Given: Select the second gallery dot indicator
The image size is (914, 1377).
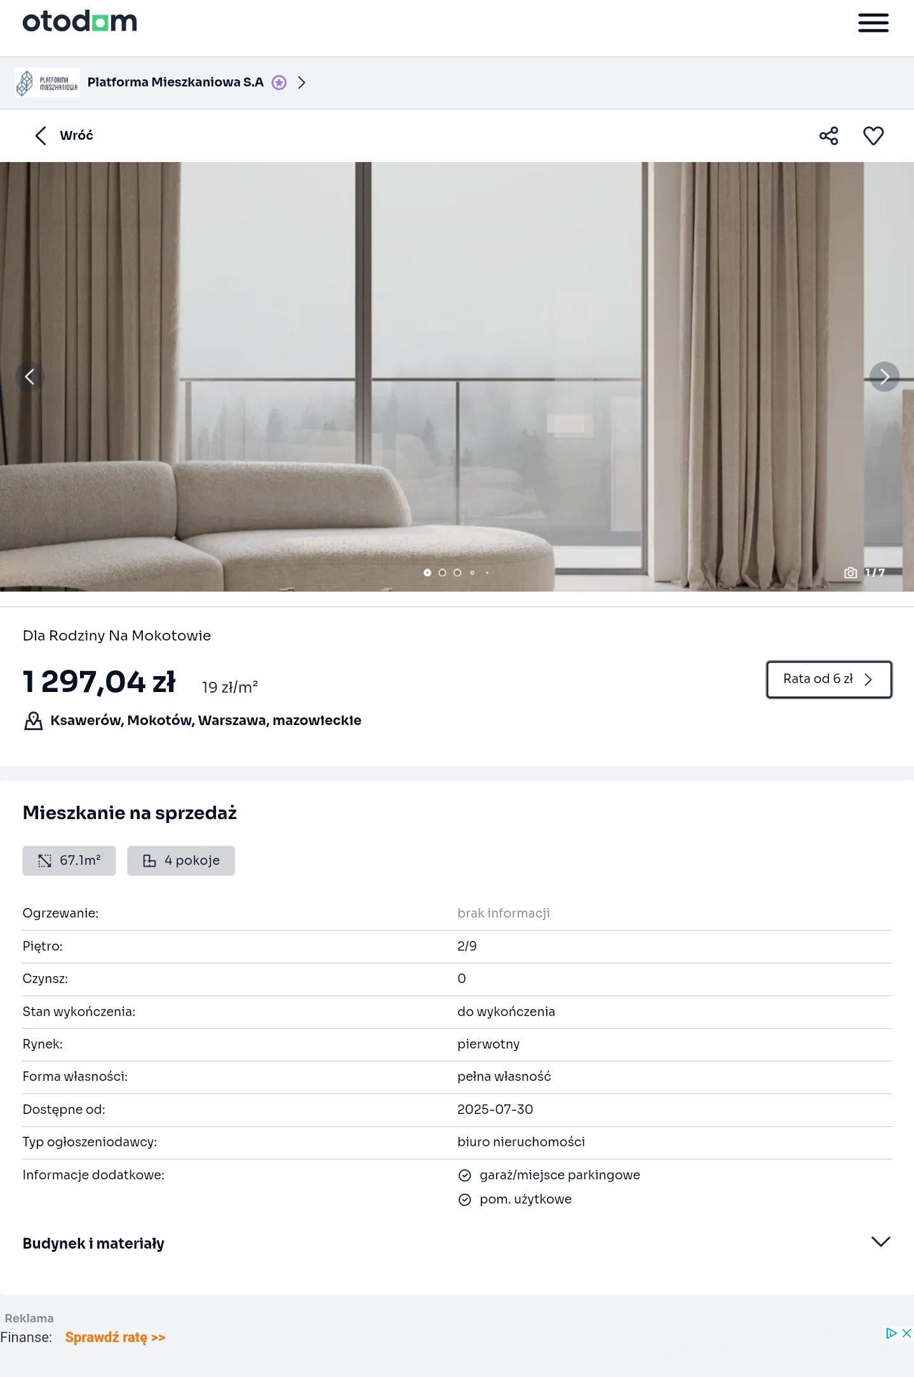Looking at the screenshot, I should [x=442, y=573].
